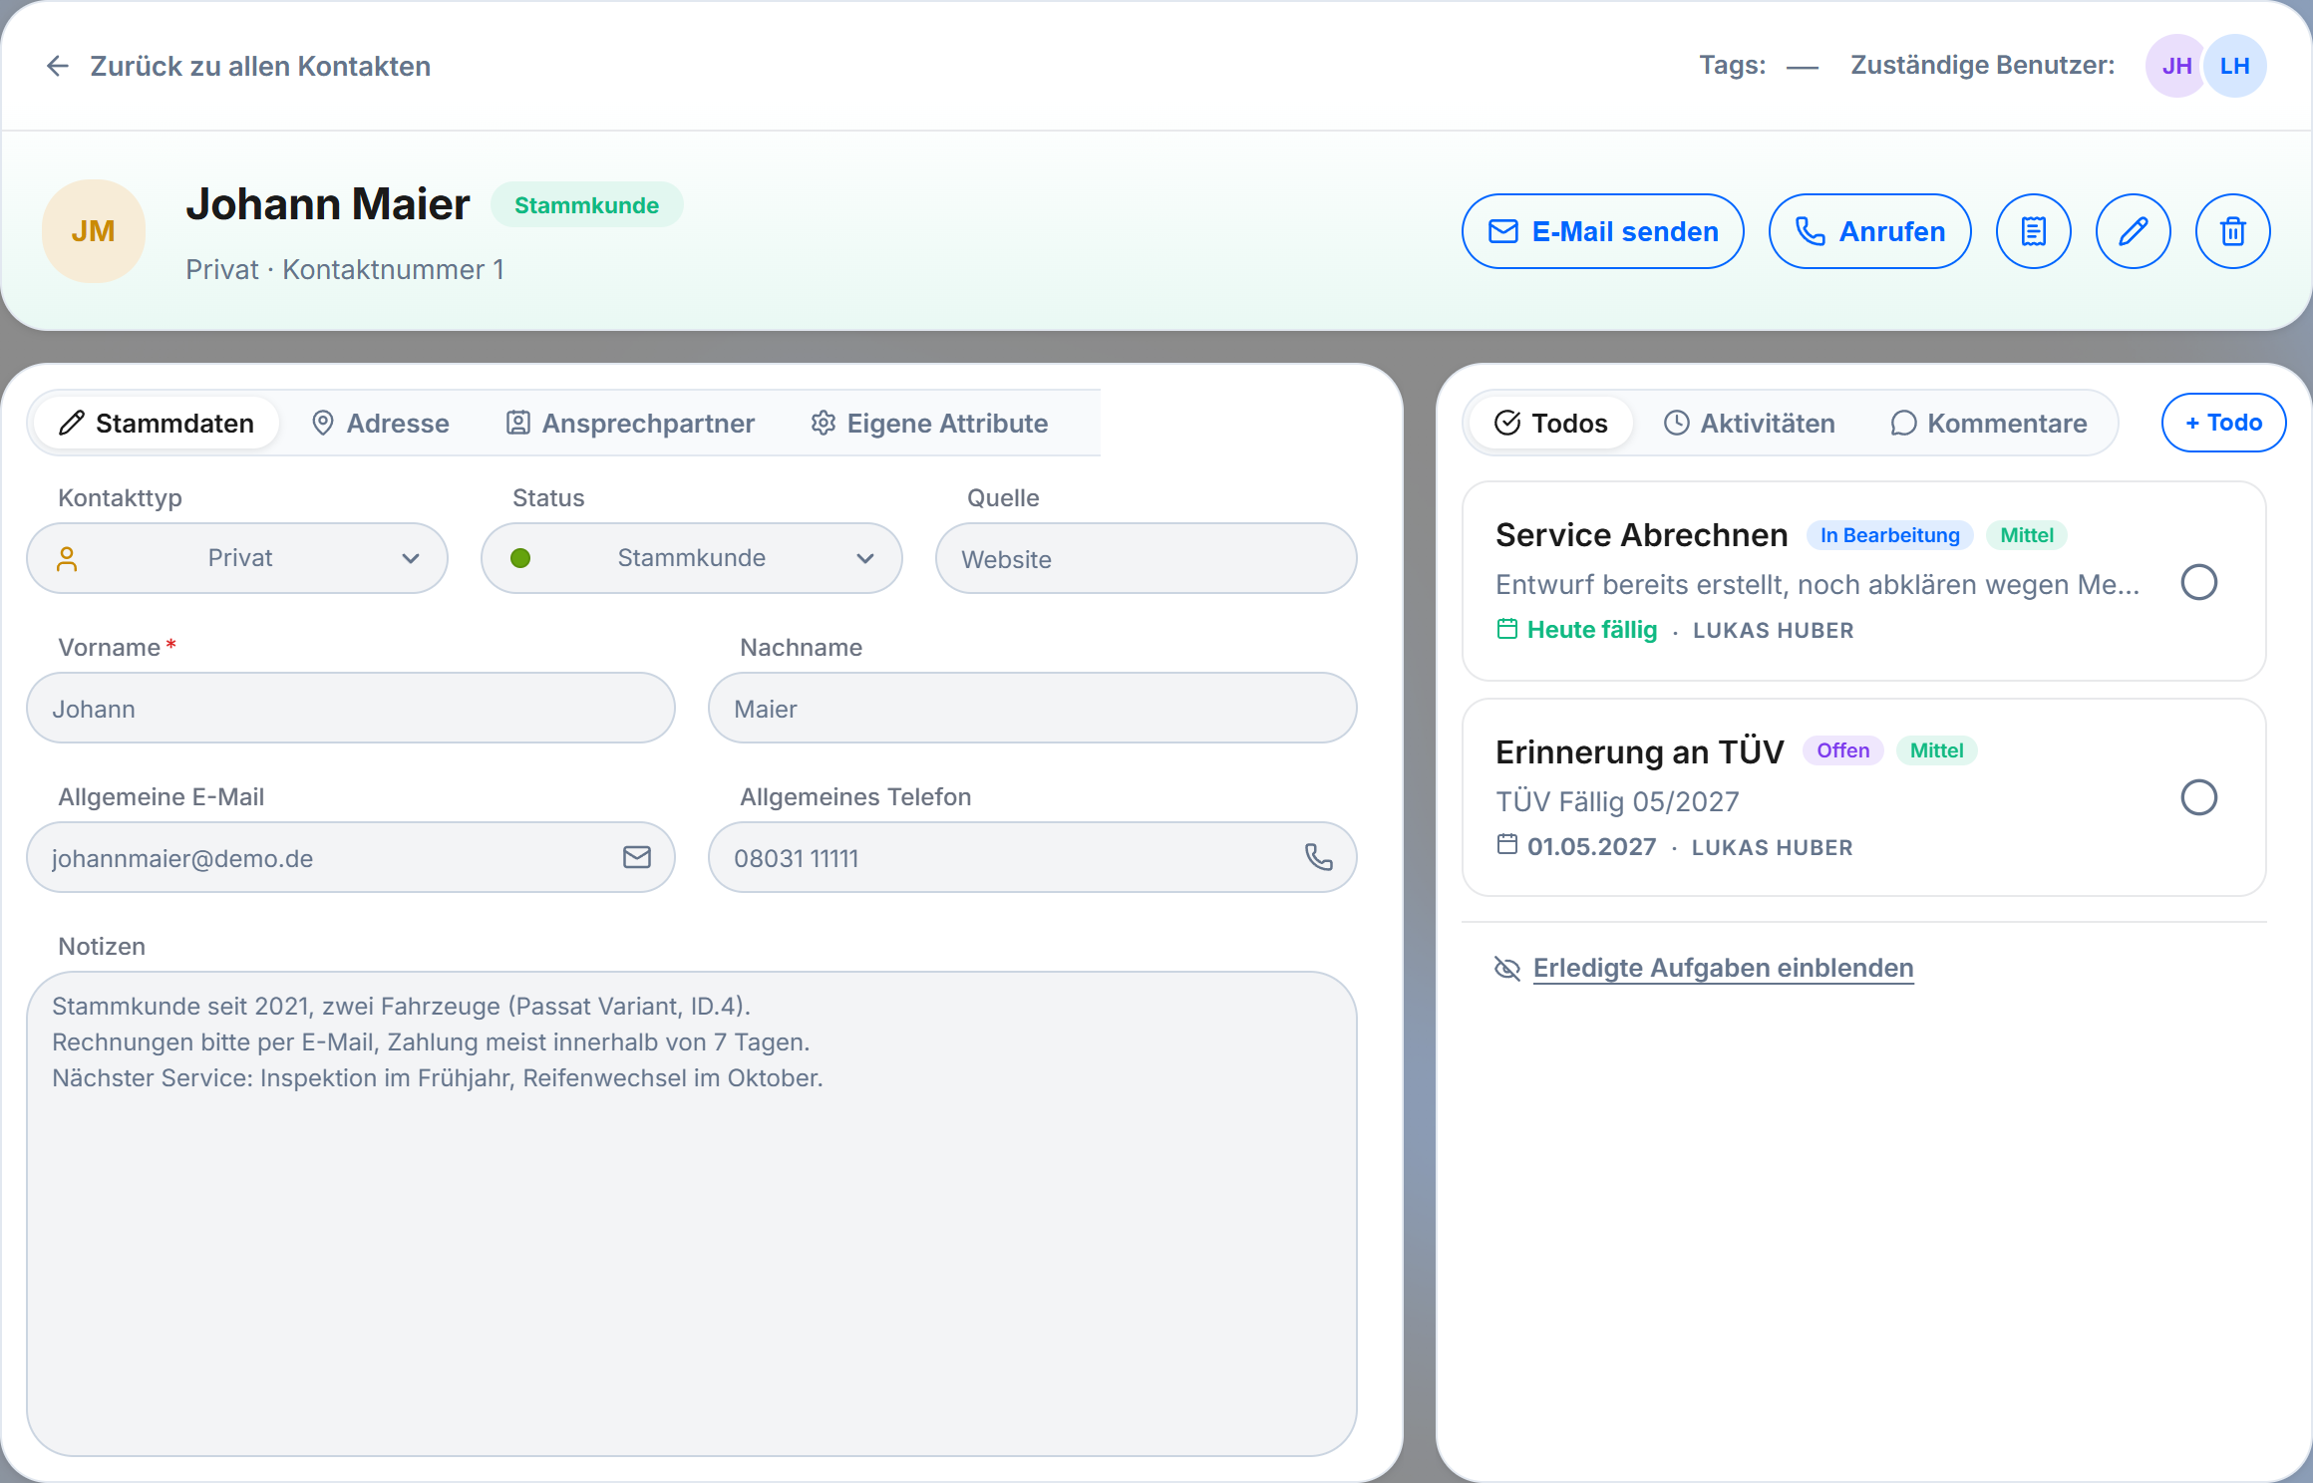Click the Nachname field containing Maier
Image resolution: width=2313 pixels, height=1483 pixels.
(1033, 708)
